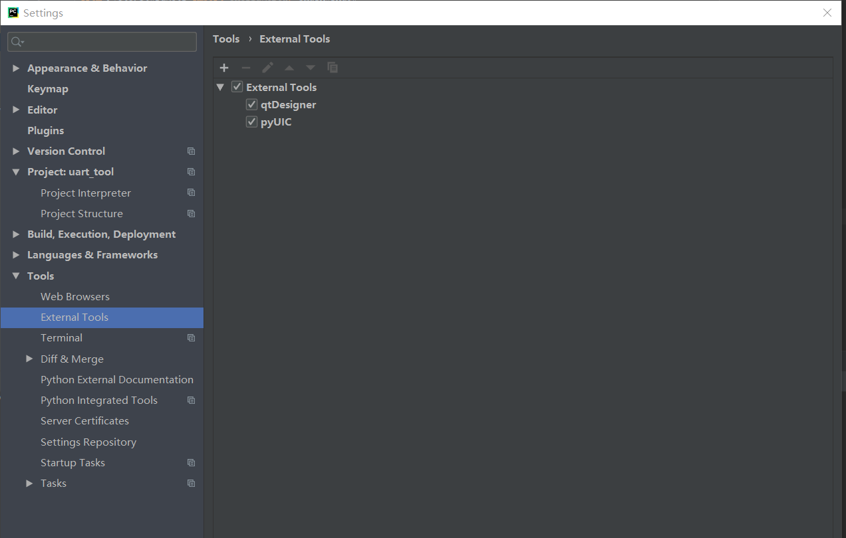Select pyUIC tool entry
846x538 pixels.
click(276, 122)
